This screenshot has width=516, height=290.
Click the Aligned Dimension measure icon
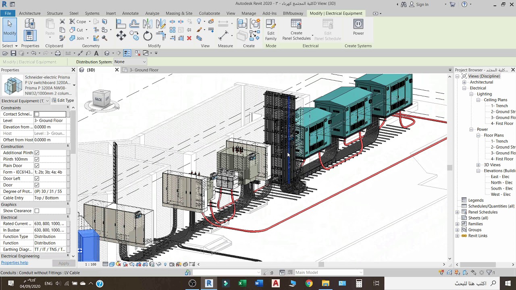[223, 36]
